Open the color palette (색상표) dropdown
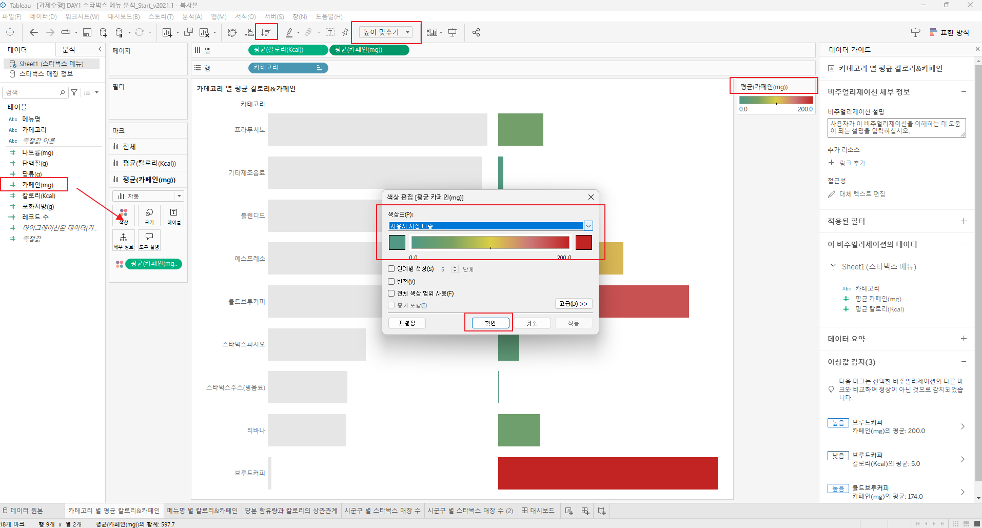The height and width of the screenshot is (528, 982). [588, 226]
